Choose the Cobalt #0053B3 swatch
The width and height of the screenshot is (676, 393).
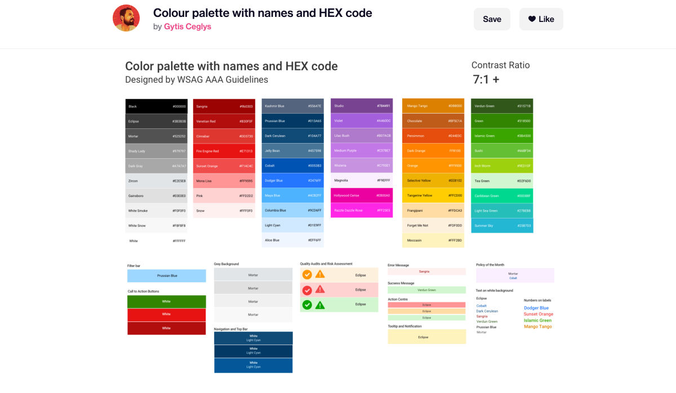[x=293, y=166]
